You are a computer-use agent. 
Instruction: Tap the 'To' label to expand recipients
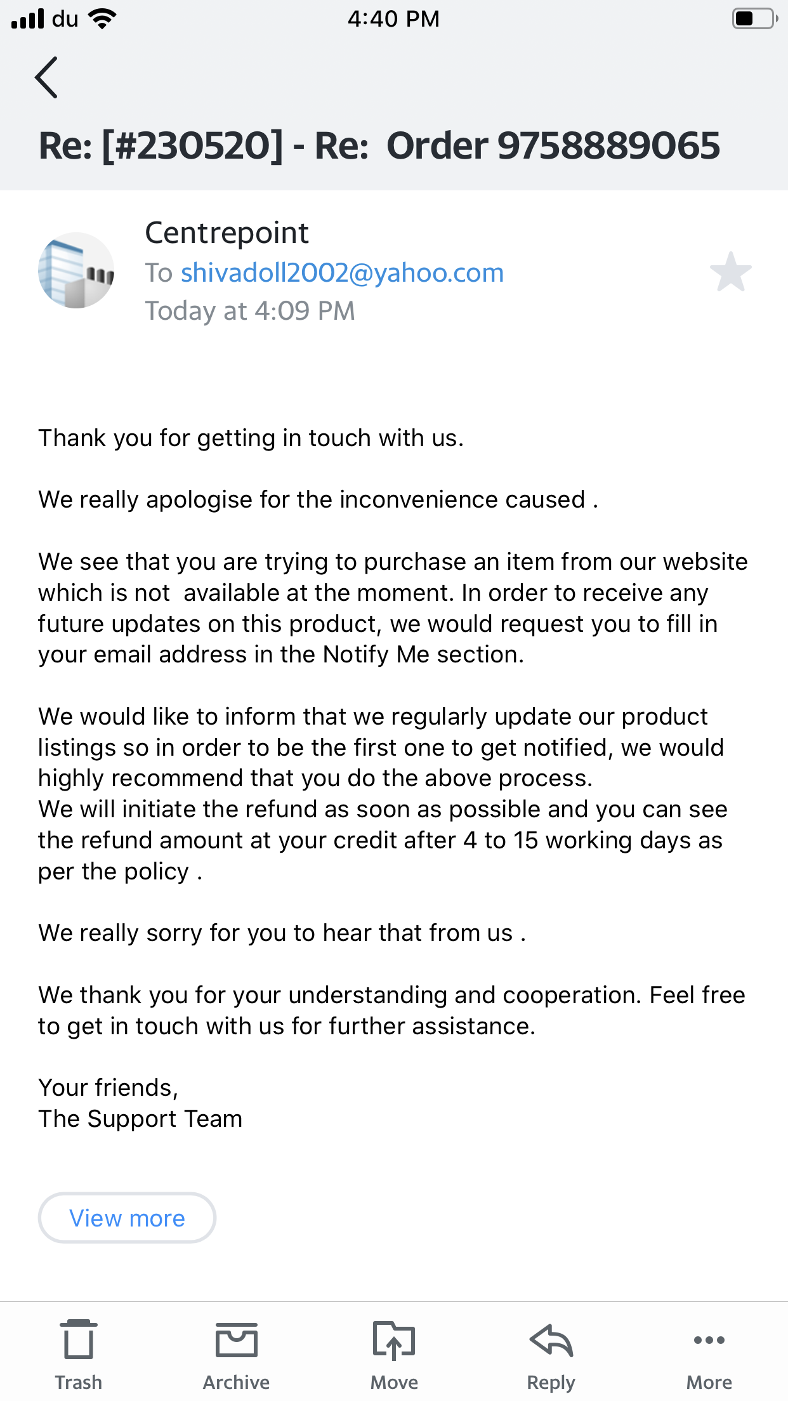point(159,273)
